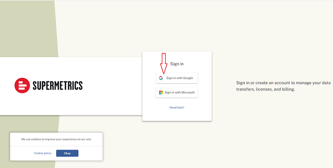Accept cookies with the Okay button

[67, 153]
